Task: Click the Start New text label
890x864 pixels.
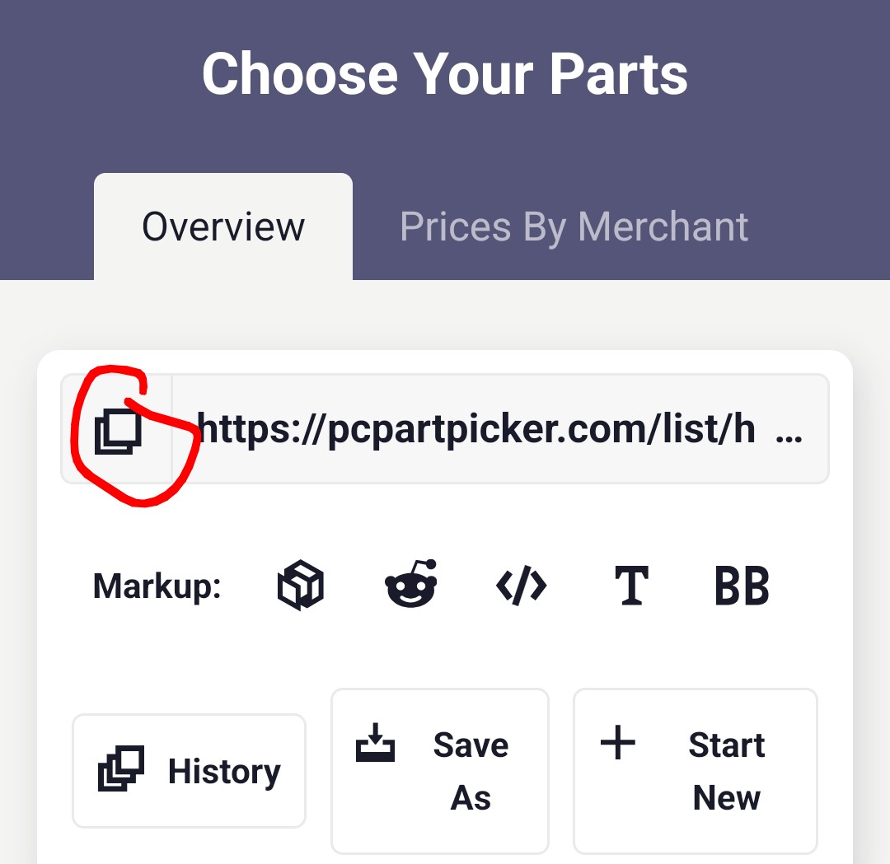Action: (x=726, y=771)
